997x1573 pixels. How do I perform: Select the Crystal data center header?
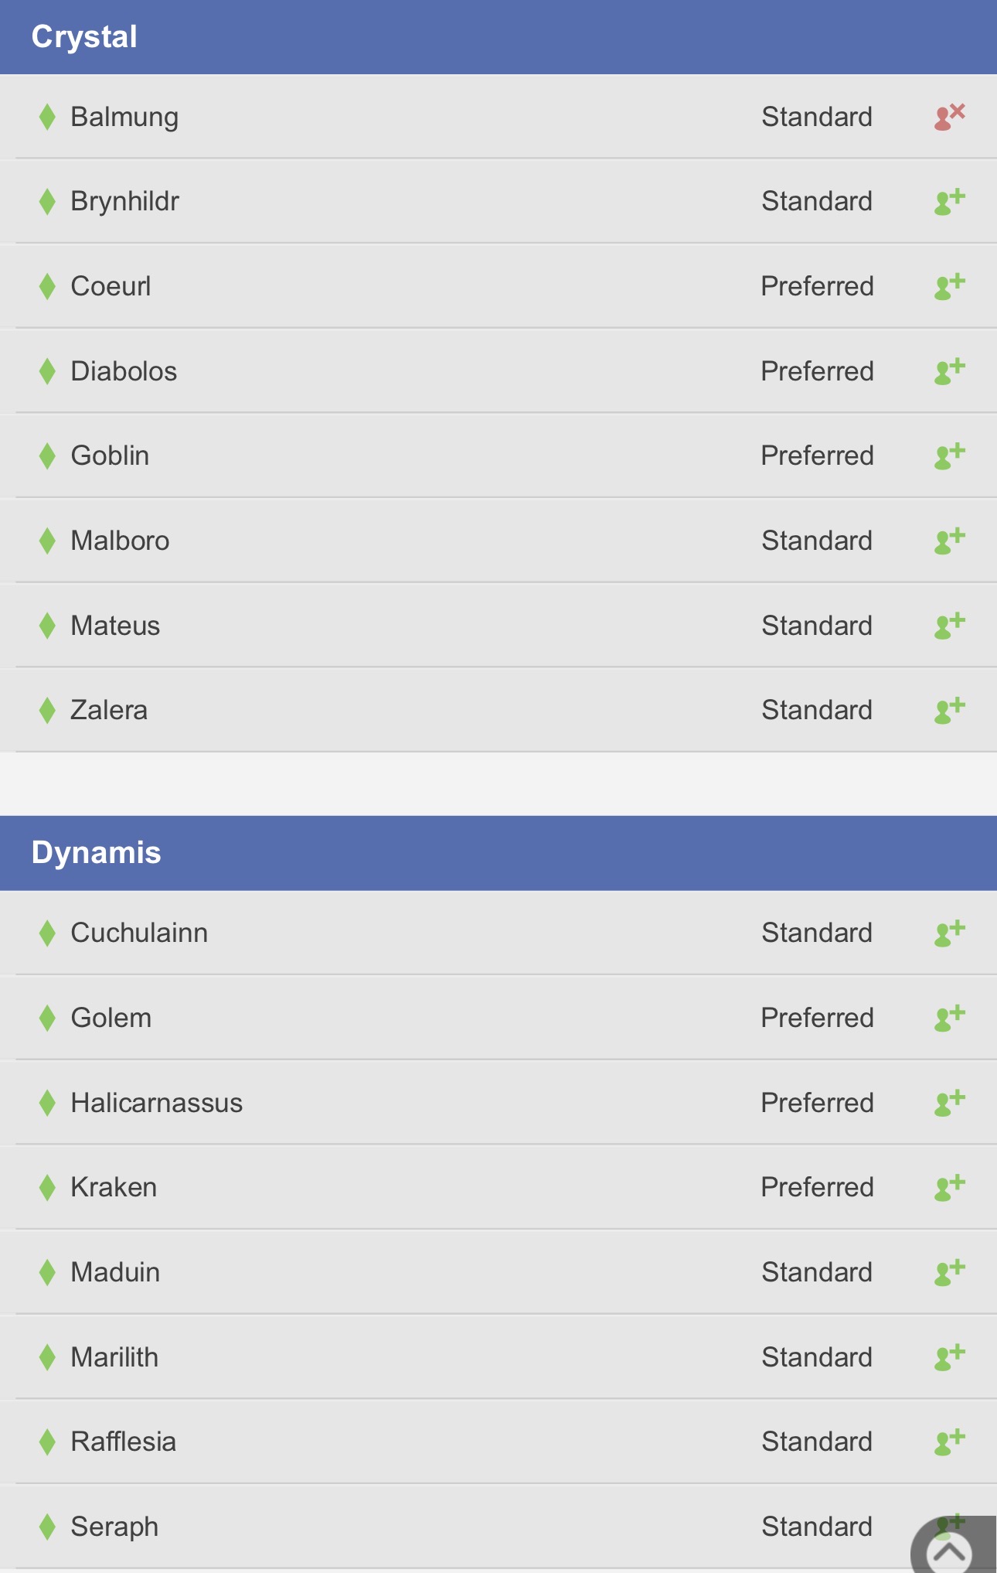coord(498,37)
